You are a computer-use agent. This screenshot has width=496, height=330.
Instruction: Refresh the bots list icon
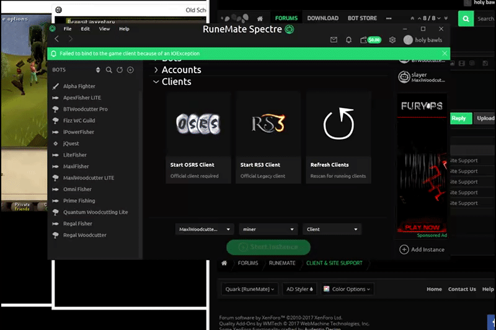[120, 70]
